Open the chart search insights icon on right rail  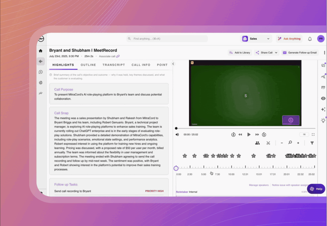point(323,76)
